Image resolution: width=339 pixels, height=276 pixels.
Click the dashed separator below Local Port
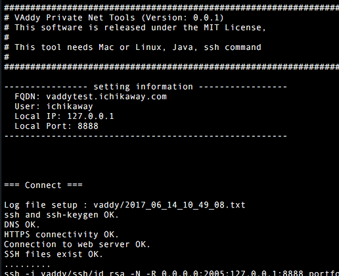[x=146, y=136]
